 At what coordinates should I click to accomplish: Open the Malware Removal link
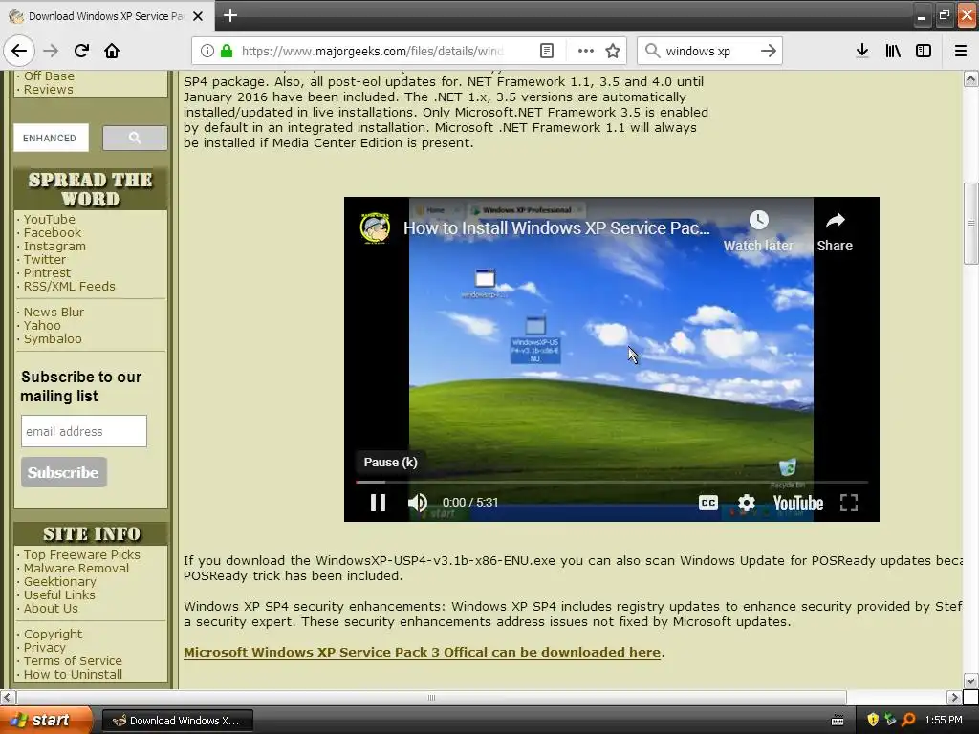(x=76, y=568)
